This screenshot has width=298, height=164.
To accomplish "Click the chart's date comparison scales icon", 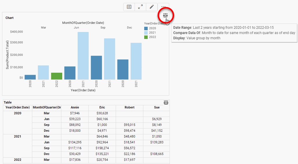I will click(x=165, y=15).
